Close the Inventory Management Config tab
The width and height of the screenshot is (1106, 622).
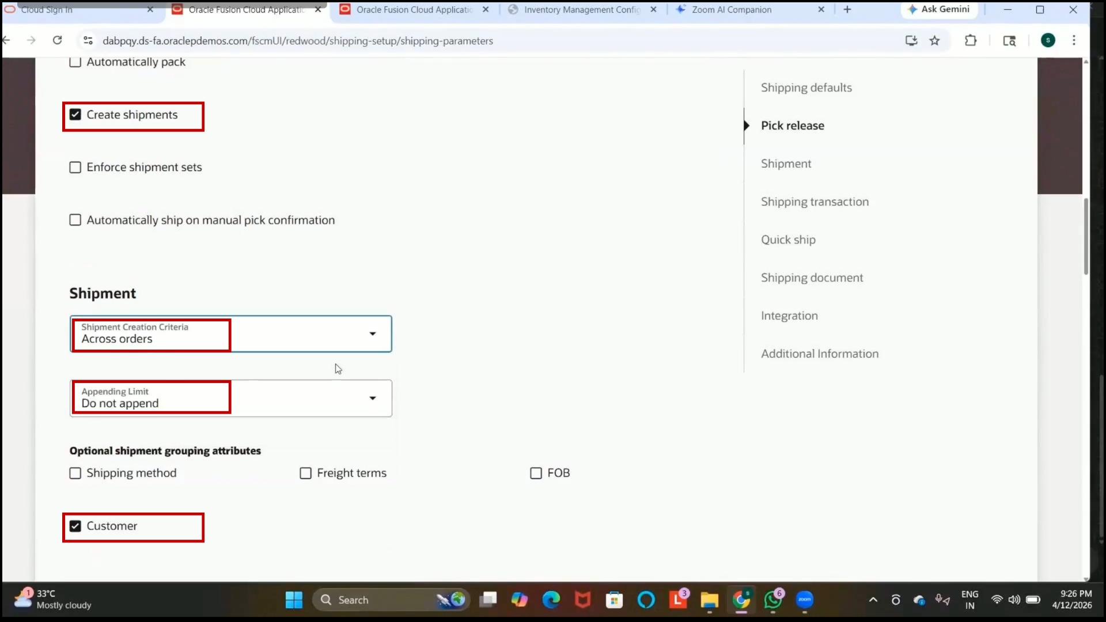click(653, 9)
